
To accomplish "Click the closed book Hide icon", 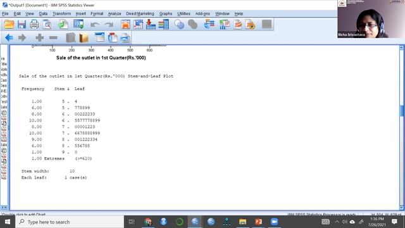I will (x=70, y=38).
